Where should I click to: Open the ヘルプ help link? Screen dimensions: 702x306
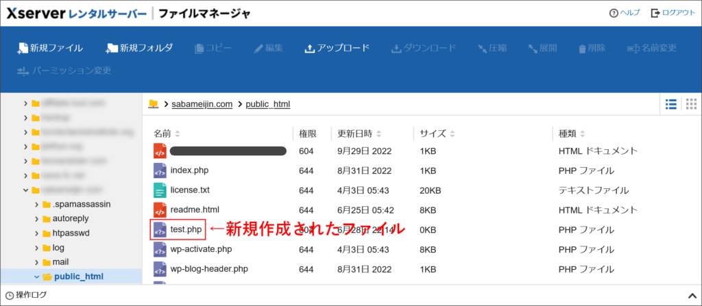pyautogui.click(x=625, y=13)
